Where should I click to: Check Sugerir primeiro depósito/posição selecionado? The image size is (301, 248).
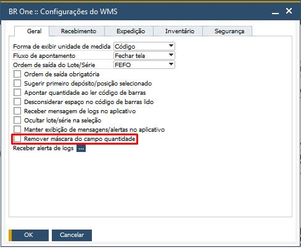tap(17, 83)
